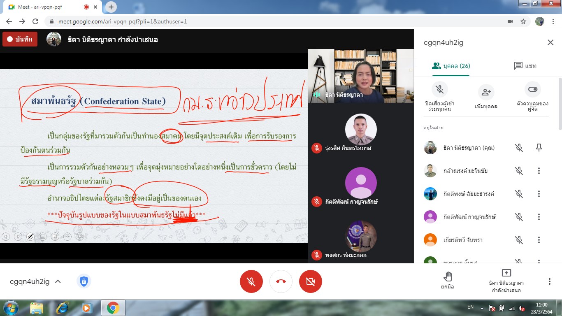The height and width of the screenshot is (316, 562).
Task: Click the red hang up call button
Action: point(281,281)
